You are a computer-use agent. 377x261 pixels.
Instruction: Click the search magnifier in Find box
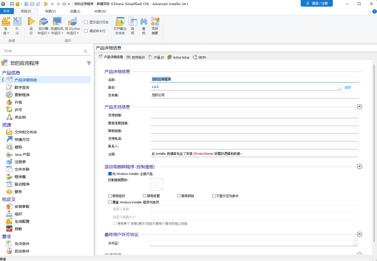pyautogui.click(x=86, y=51)
